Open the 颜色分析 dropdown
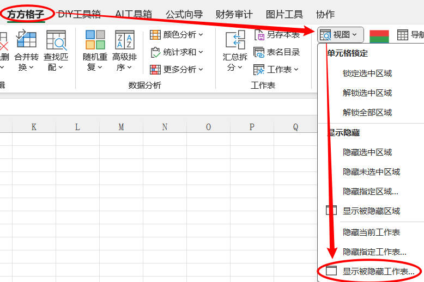This screenshot has width=424, height=282. [x=176, y=35]
